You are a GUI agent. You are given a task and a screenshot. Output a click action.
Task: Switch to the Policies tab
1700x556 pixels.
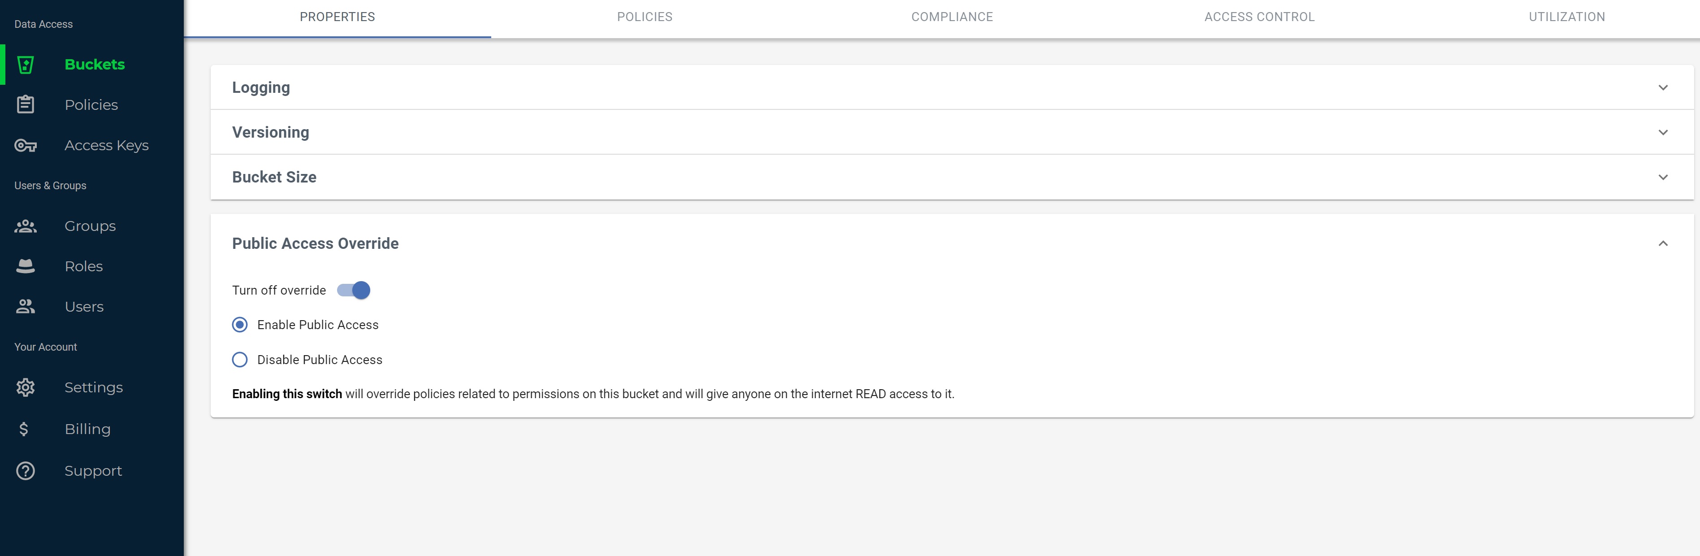coord(644,17)
